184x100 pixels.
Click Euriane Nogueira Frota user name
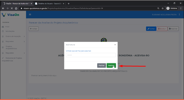click(164, 15)
